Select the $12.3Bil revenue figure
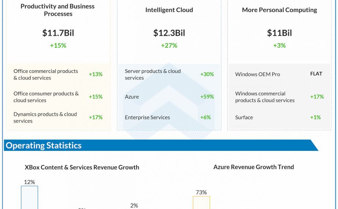Viewport: 338px width, 209px height. 169,33
